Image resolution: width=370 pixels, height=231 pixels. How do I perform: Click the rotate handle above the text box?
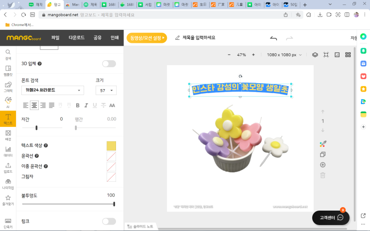240,76
